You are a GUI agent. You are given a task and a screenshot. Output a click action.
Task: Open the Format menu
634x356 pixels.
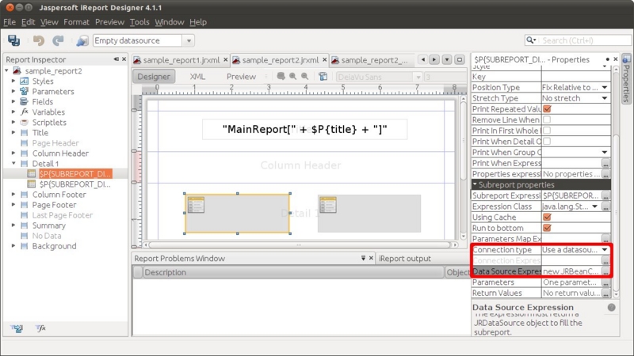[x=76, y=22]
